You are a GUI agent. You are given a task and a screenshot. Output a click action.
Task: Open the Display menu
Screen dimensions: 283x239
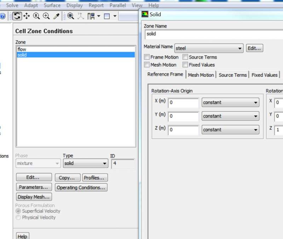point(75,5)
